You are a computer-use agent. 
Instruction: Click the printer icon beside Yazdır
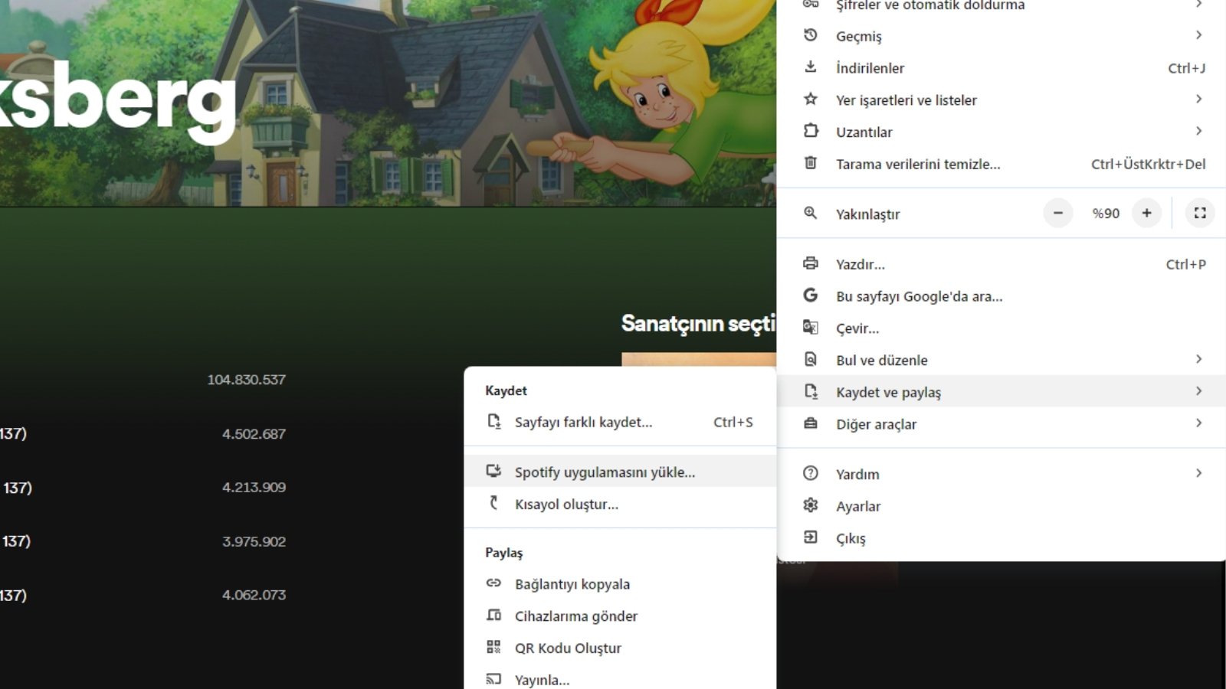(x=810, y=263)
